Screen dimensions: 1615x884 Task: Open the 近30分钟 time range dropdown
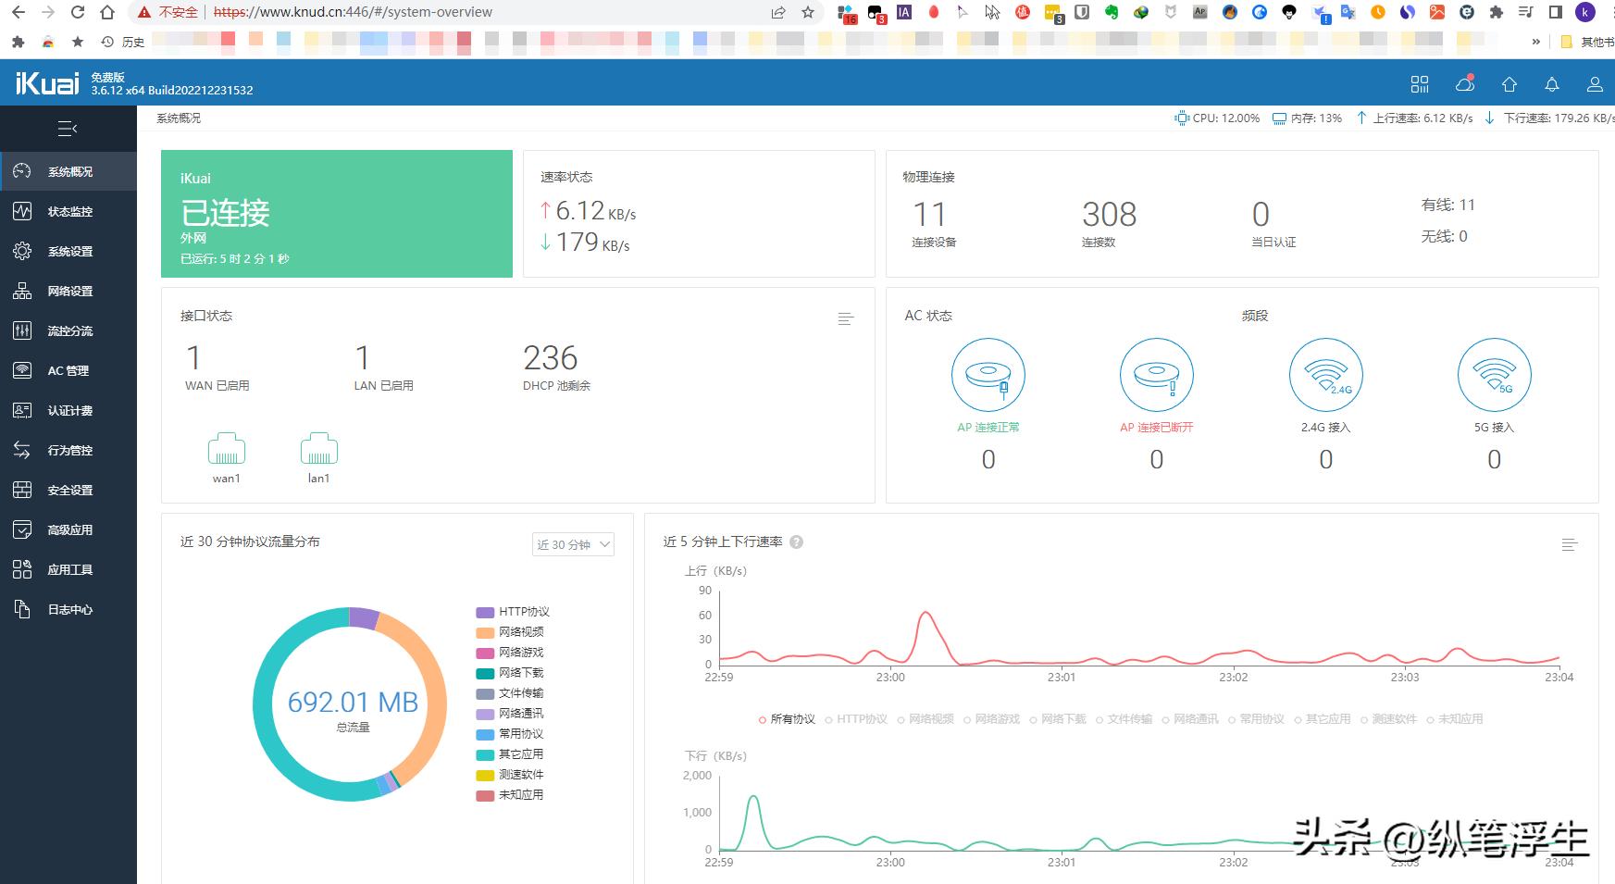pyautogui.click(x=573, y=544)
